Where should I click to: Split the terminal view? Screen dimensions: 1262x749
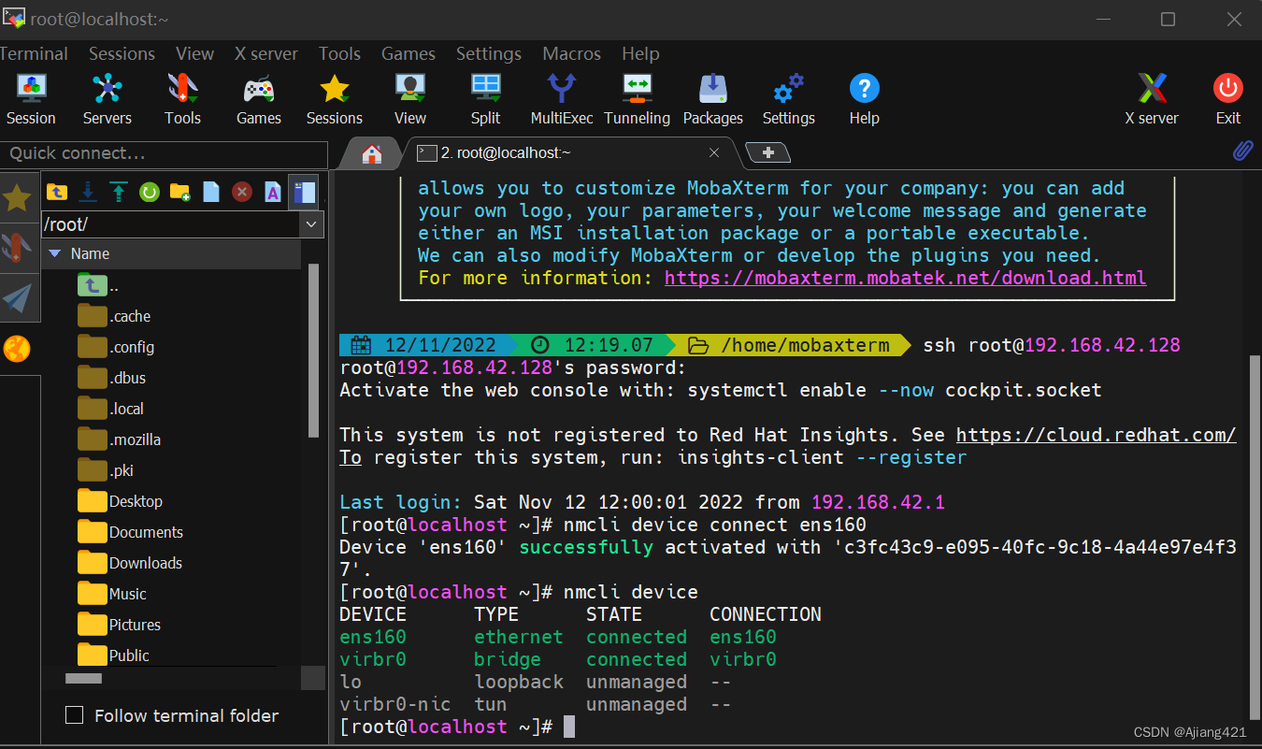point(485,98)
